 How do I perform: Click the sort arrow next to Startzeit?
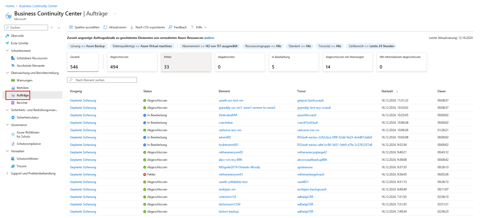point(397,91)
